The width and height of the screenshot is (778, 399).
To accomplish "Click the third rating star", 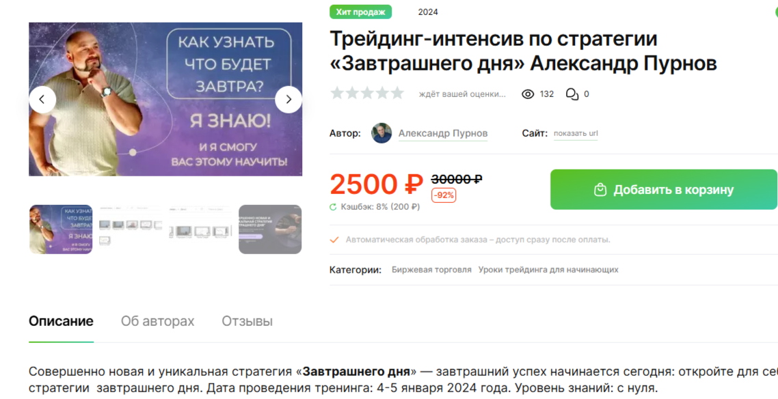I will (x=368, y=93).
